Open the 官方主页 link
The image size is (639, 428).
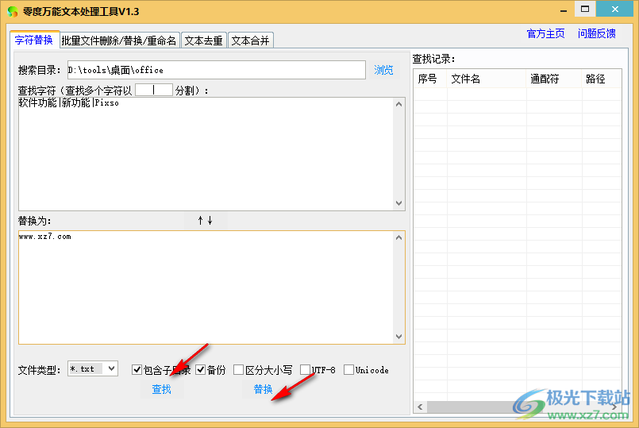[x=545, y=34]
